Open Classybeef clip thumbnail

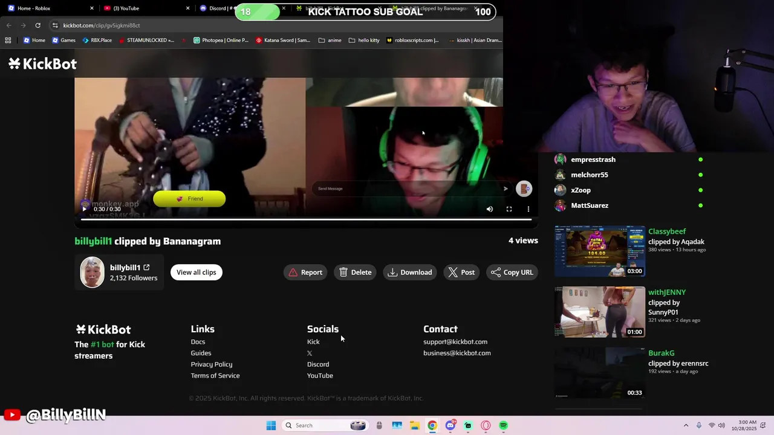click(600, 251)
